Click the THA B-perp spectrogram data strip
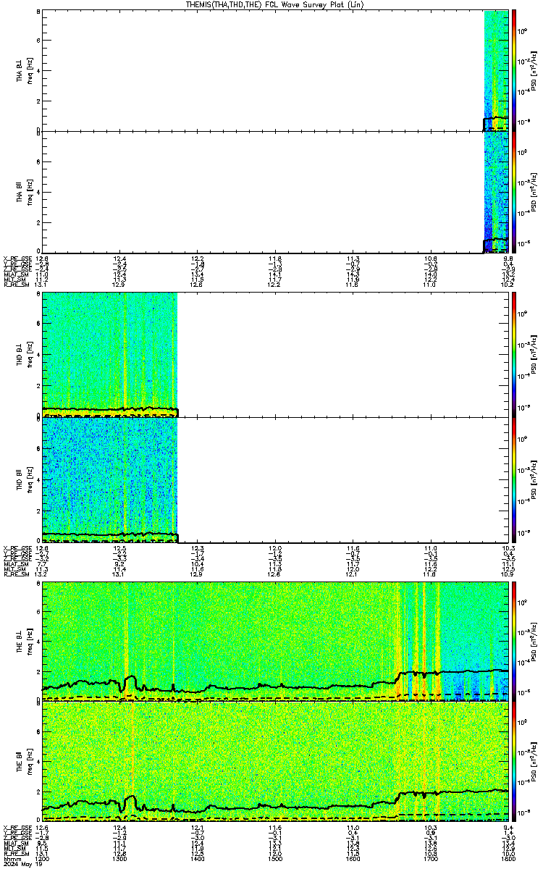Screen dimensions: 543x869 [x=495, y=70]
